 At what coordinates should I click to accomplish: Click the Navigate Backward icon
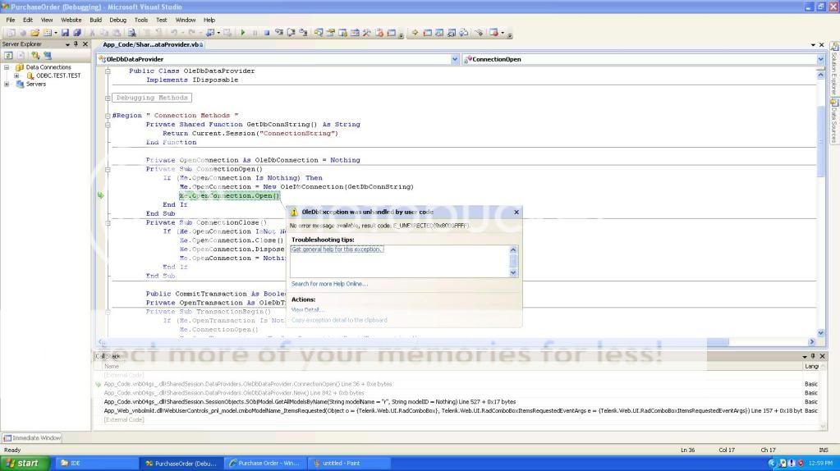(211, 33)
